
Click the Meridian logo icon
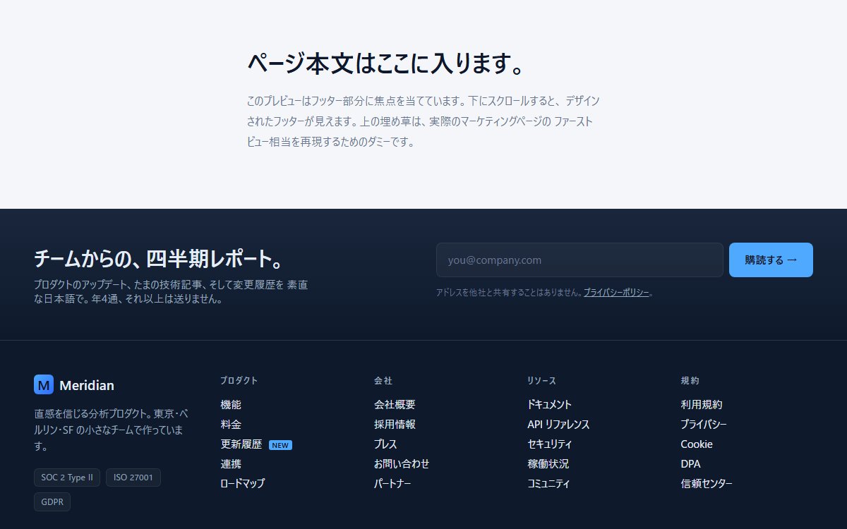tap(44, 384)
